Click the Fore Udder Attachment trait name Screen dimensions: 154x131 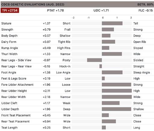pos(17,85)
